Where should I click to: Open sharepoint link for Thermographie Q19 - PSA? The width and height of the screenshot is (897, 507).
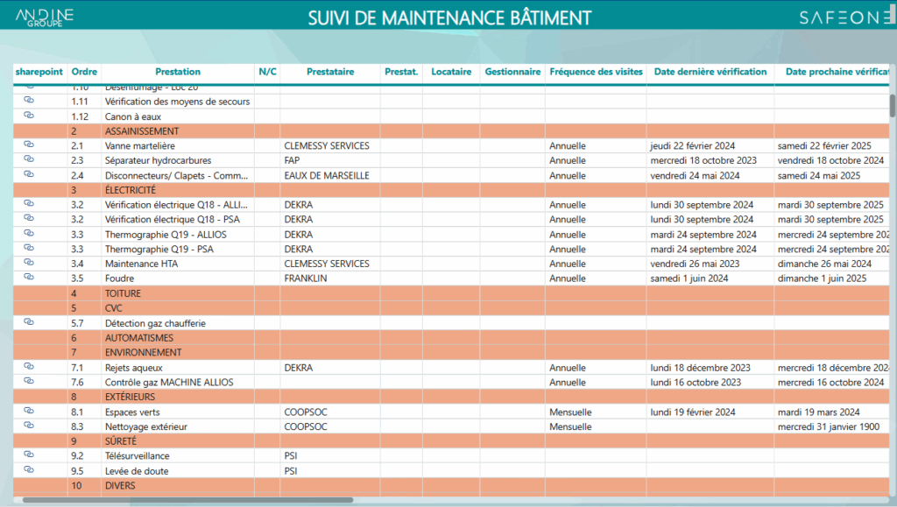29,248
